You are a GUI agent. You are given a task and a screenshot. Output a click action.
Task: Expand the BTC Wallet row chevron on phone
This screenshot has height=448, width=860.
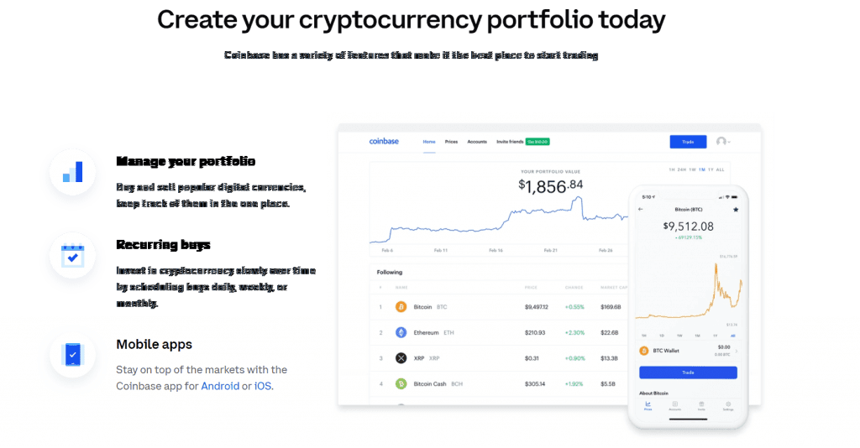[x=737, y=351]
